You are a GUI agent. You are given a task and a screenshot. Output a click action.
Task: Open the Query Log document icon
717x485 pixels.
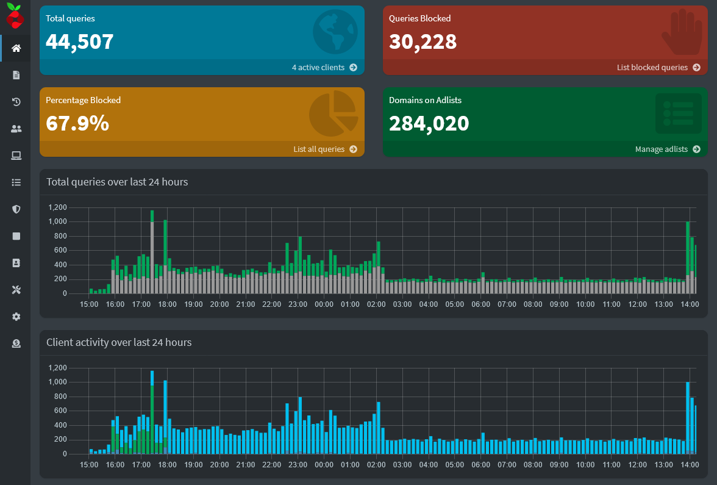click(x=15, y=74)
